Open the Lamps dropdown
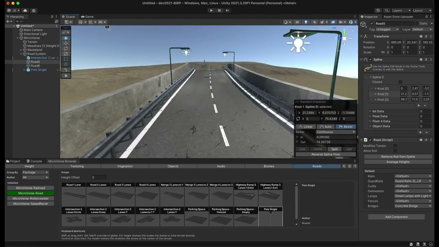This screenshot has width=439, height=247. 413,196
